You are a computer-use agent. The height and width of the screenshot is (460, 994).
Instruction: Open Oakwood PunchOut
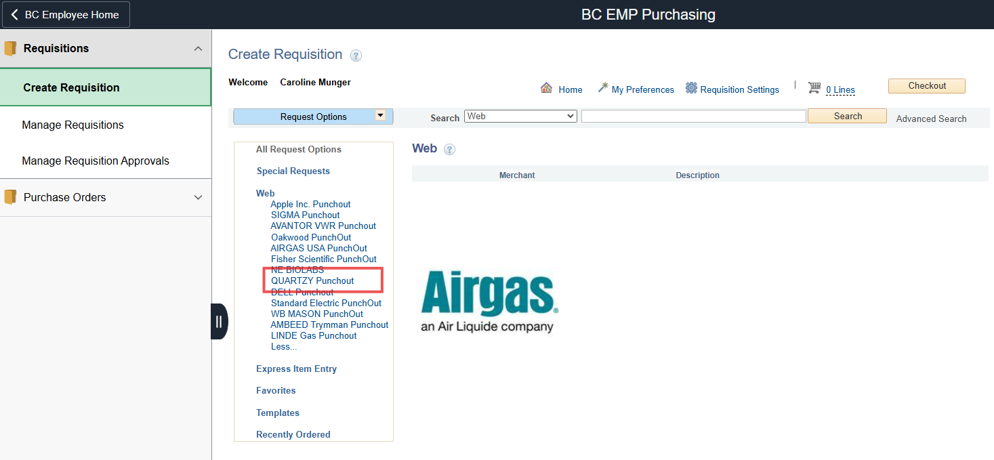311,237
